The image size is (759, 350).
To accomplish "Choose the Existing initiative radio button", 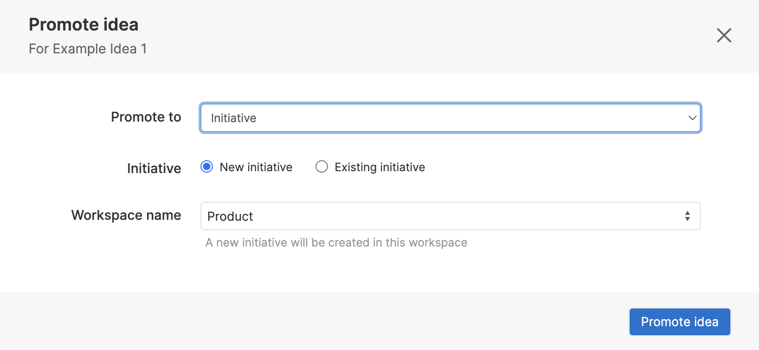I will [322, 167].
